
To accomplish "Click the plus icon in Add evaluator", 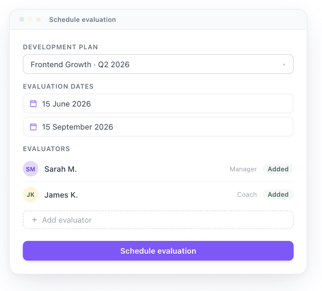I will point(35,220).
